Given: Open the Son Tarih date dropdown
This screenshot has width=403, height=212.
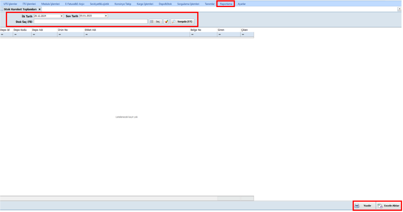Looking at the screenshot, I should coord(106,16).
